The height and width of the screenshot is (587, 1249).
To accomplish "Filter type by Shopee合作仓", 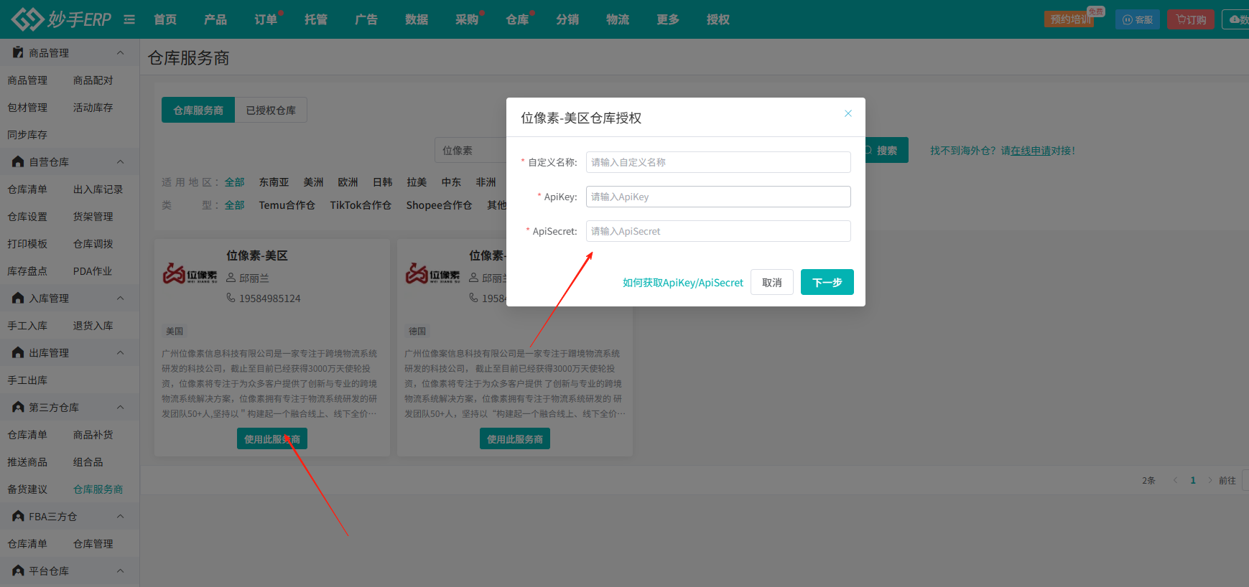I will [439, 205].
